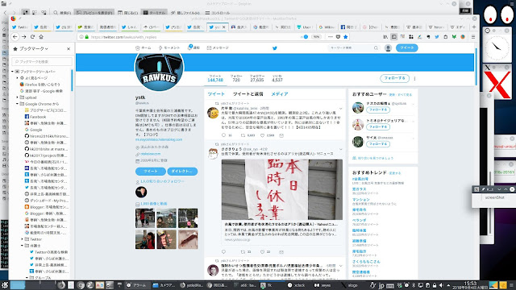
Task: Open the 臨時休業 sign photo in tweet
Action: [x=281, y=189]
